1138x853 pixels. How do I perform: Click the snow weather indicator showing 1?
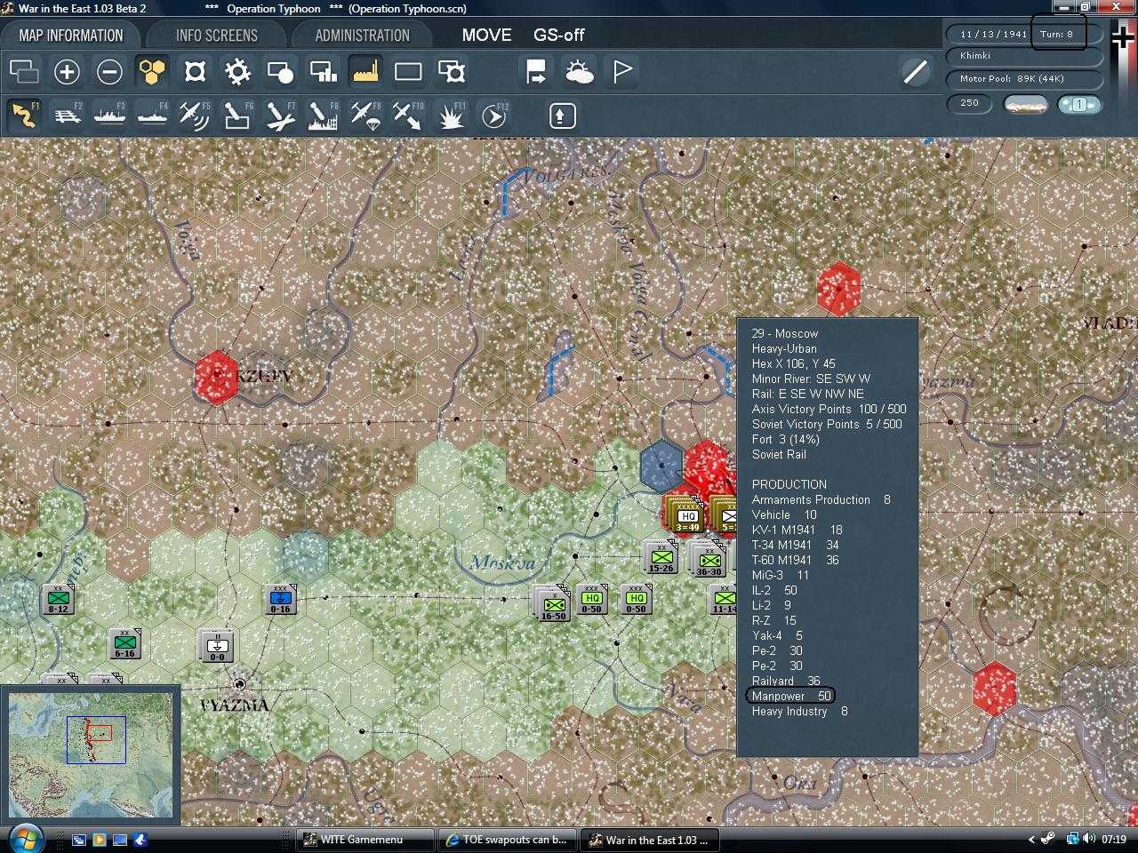pos(1079,104)
